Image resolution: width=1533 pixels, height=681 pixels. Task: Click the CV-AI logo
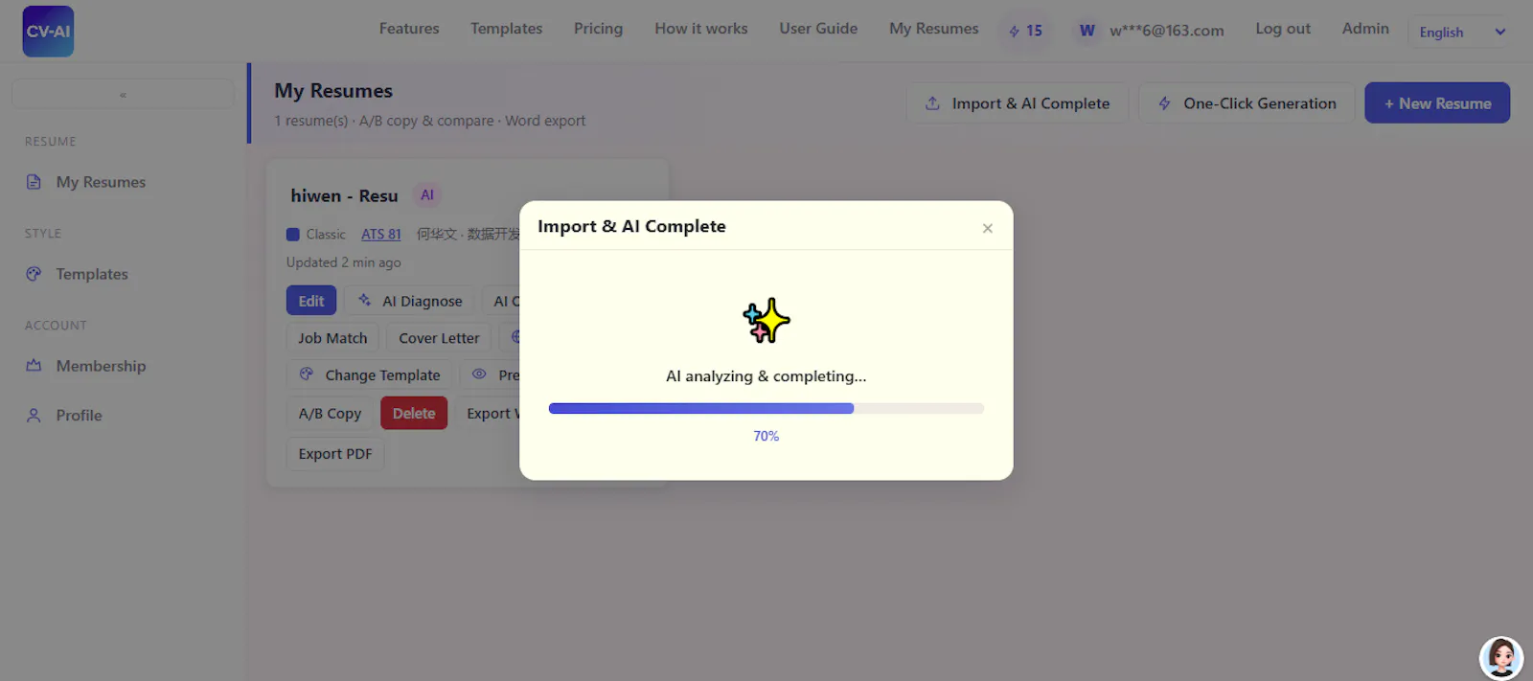pos(48,31)
